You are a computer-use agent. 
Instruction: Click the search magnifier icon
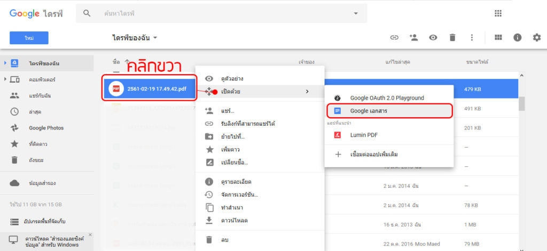click(x=87, y=13)
